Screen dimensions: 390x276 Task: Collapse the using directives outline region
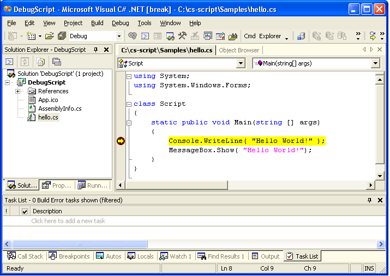pyautogui.click(x=129, y=76)
